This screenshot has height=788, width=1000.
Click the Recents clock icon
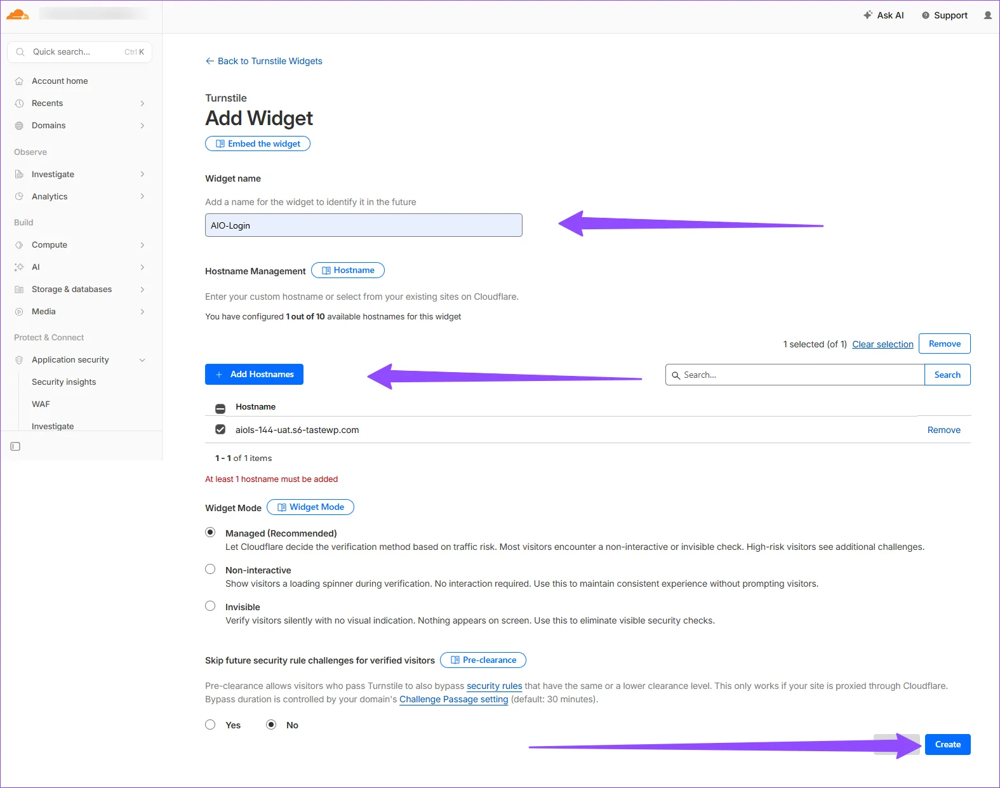pos(19,104)
